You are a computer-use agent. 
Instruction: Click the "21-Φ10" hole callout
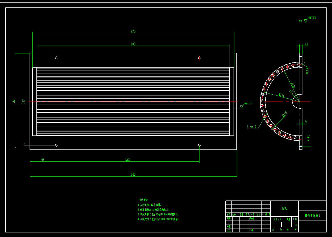coord(251,127)
